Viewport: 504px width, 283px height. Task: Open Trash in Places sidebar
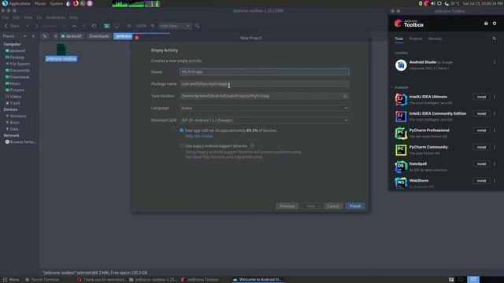click(13, 103)
